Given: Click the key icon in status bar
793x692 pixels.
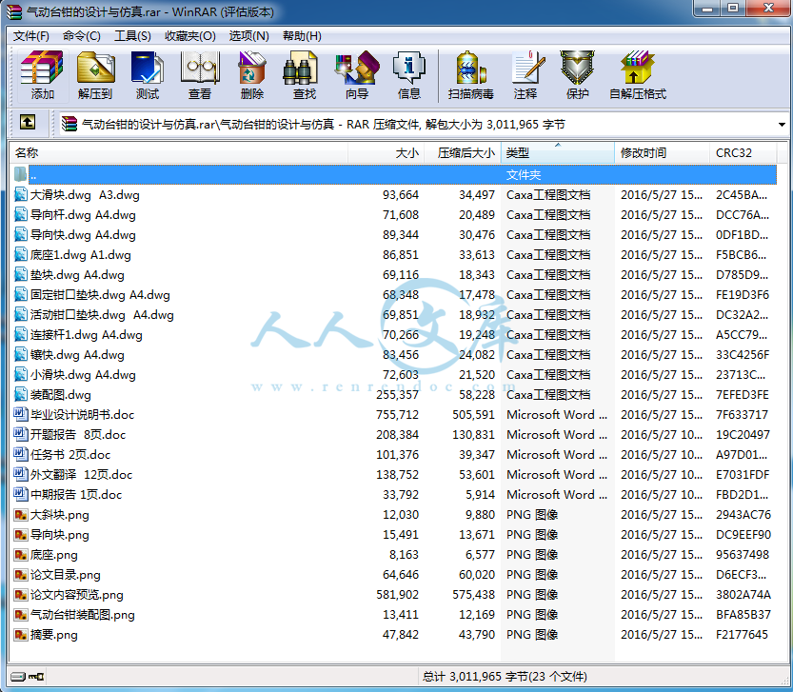Looking at the screenshot, I should (x=36, y=677).
